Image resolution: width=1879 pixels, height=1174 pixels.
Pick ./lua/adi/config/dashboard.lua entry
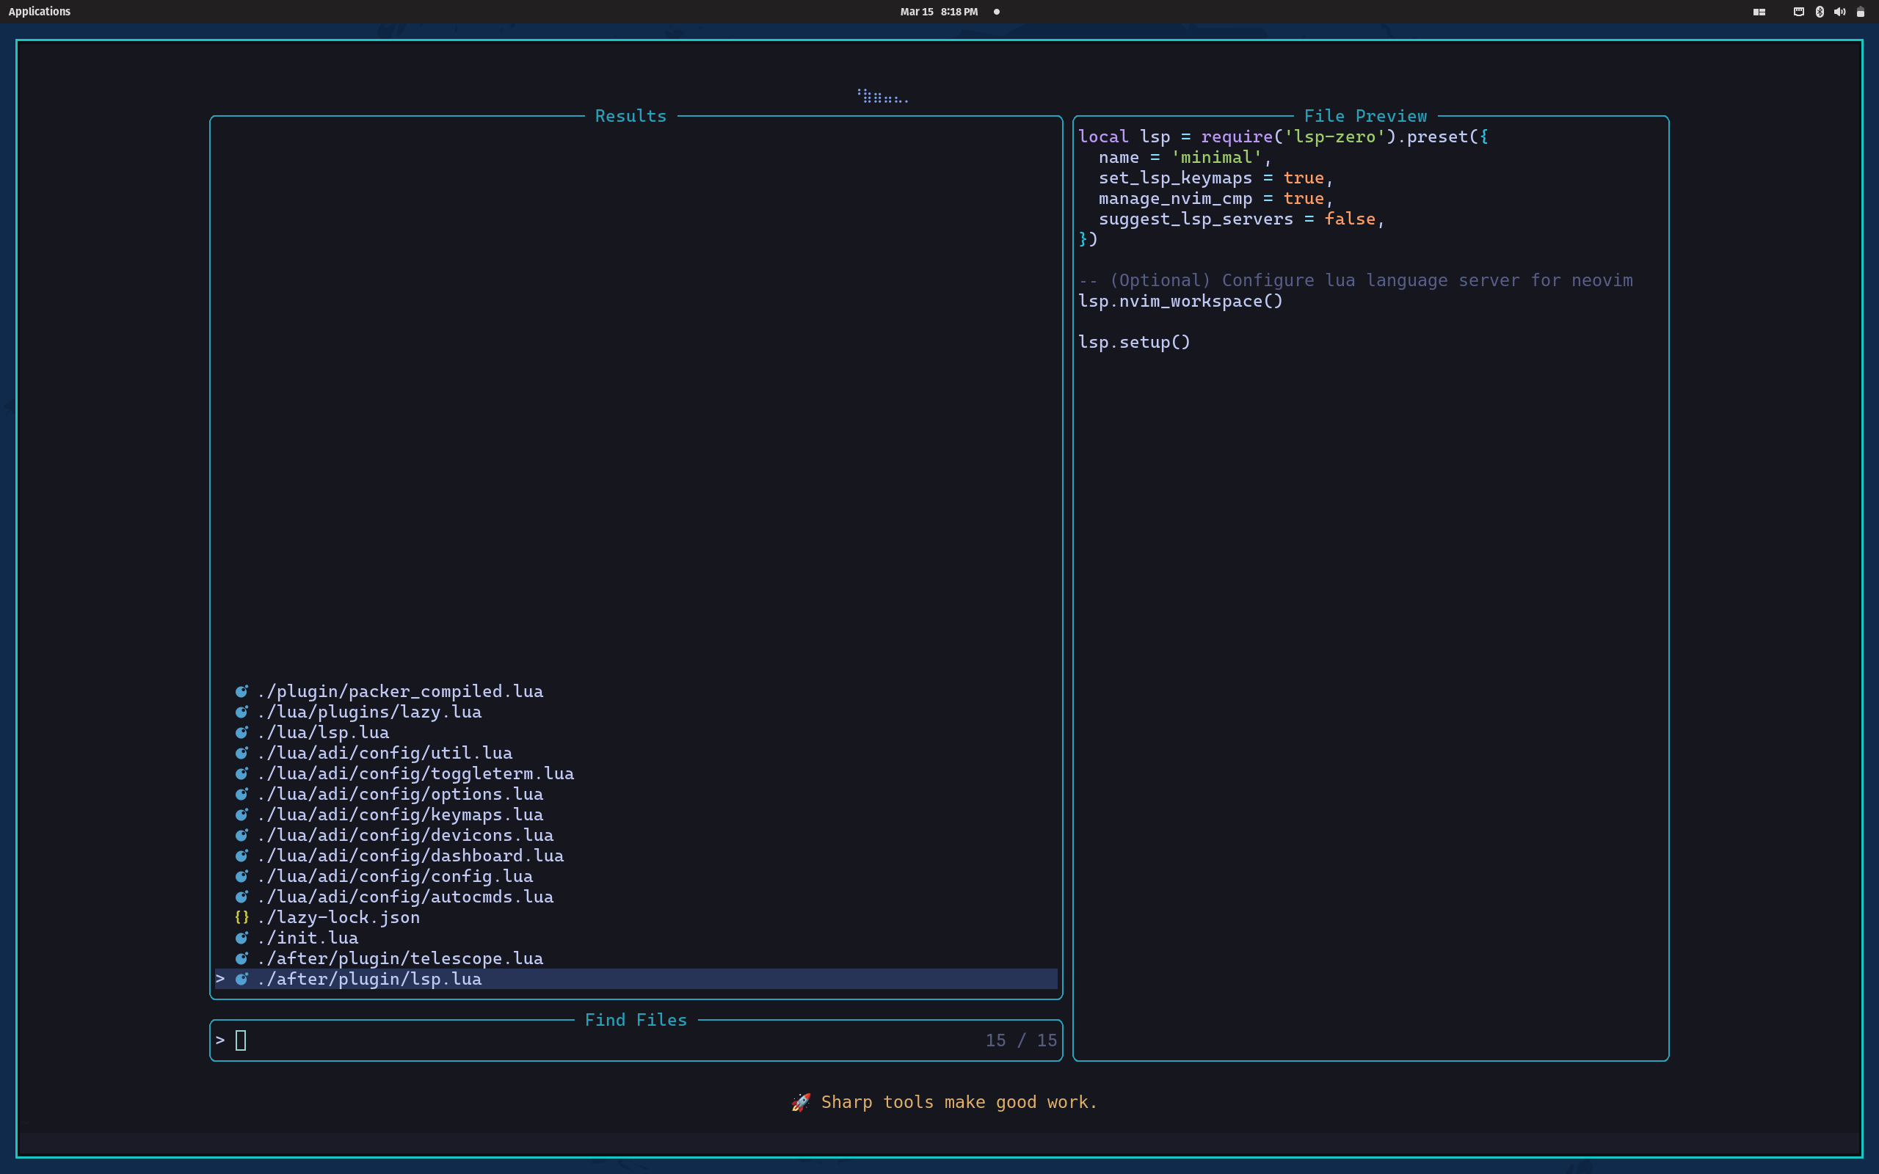coord(411,856)
